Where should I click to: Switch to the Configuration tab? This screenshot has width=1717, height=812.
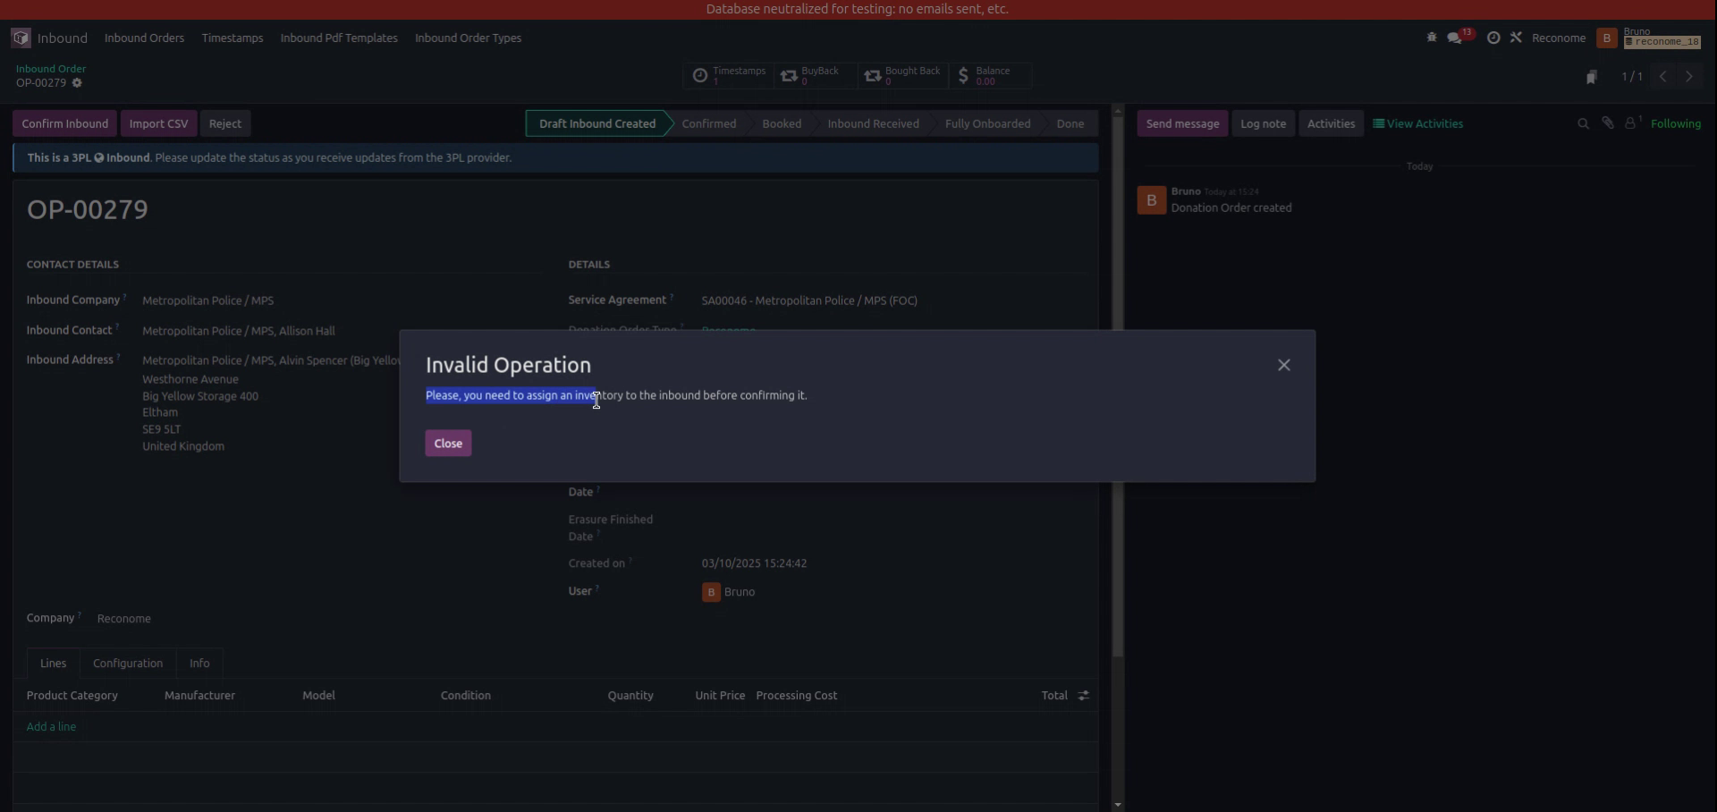tap(127, 663)
